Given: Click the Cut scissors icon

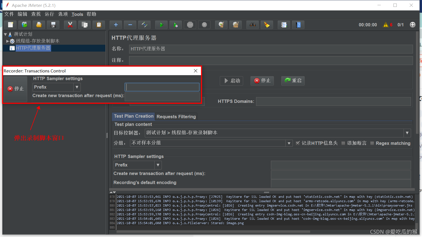Looking at the screenshot, I should click(x=70, y=25).
